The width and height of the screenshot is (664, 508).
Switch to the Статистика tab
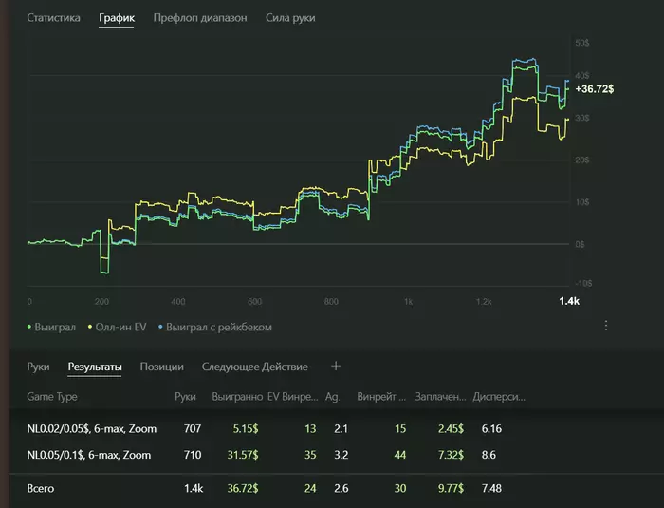tap(53, 18)
